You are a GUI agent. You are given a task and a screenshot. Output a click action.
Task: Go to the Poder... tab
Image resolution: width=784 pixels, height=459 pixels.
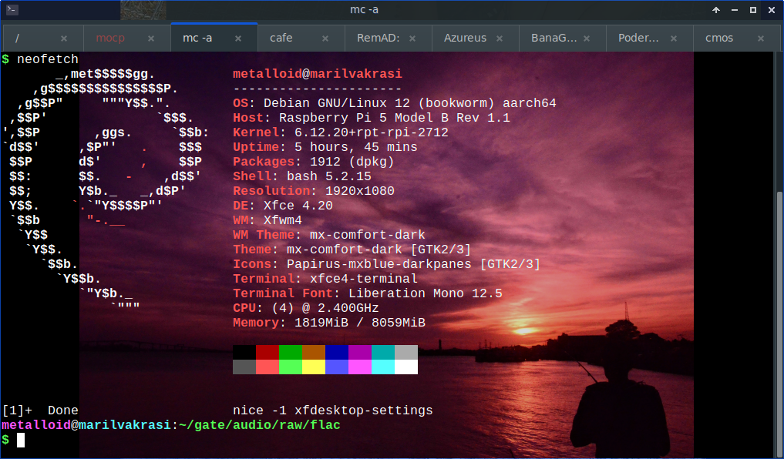point(640,38)
